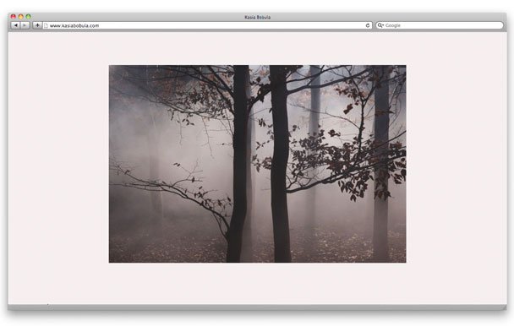This screenshot has width=514, height=326.
Task: Click the blank page area above the photo
Action: coord(257,48)
